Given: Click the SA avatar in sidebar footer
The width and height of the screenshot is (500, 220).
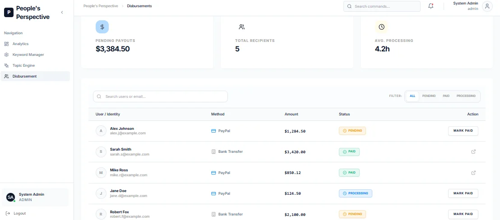Looking at the screenshot, I should coord(10,197).
